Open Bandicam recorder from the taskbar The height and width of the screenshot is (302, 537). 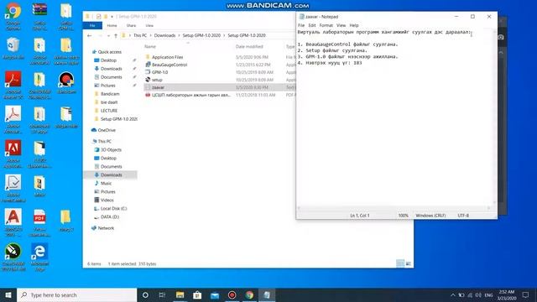(x=232, y=294)
